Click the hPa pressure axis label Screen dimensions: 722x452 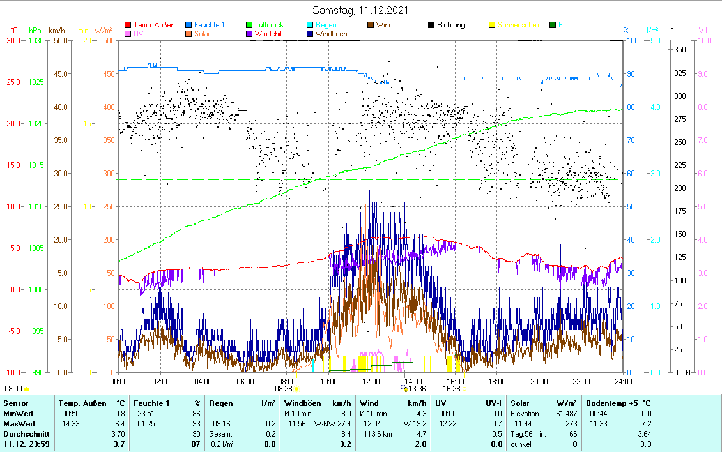pyautogui.click(x=35, y=30)
